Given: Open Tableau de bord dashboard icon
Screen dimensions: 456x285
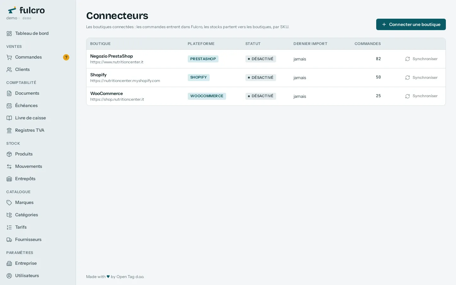Looking at the screenshot, I should coord(9,34).
